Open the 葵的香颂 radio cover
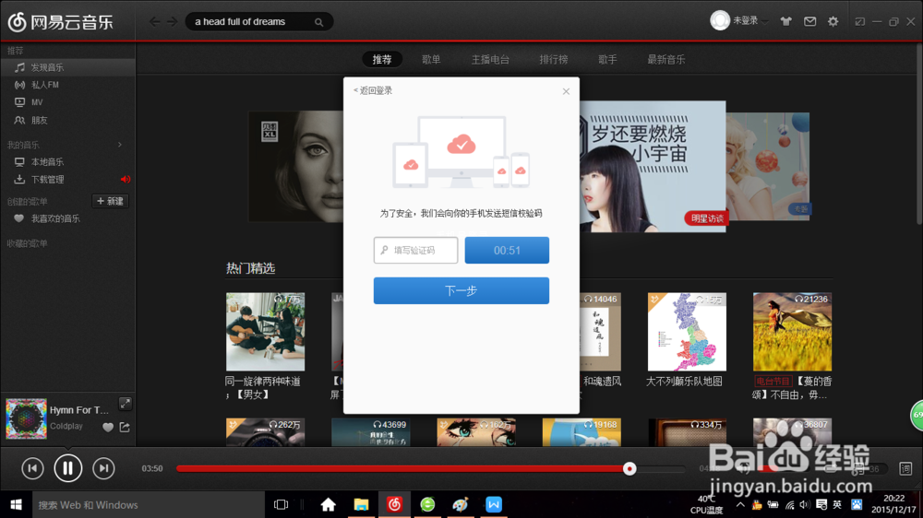This screenshot has height=518, width=923. pyautogui.click(x=792, y=332)
